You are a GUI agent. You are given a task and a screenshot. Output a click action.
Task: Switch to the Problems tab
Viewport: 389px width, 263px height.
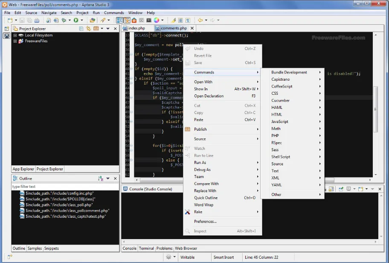[164, 248]
